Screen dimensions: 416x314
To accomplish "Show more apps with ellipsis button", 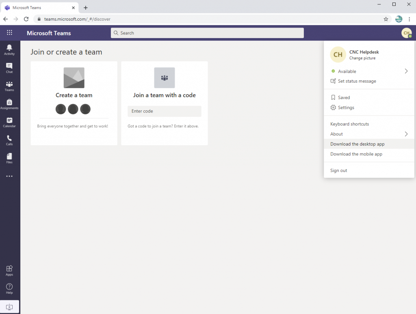I will 9,176.
